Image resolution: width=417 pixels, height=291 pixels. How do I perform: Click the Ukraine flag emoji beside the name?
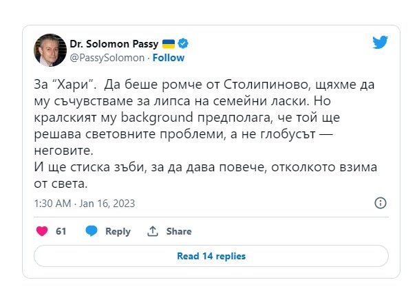pos(169,43)
